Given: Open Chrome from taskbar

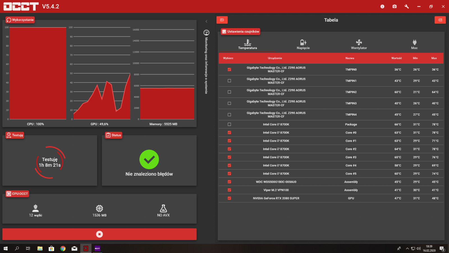Looking at the screenshot, I should coord(63,249).
